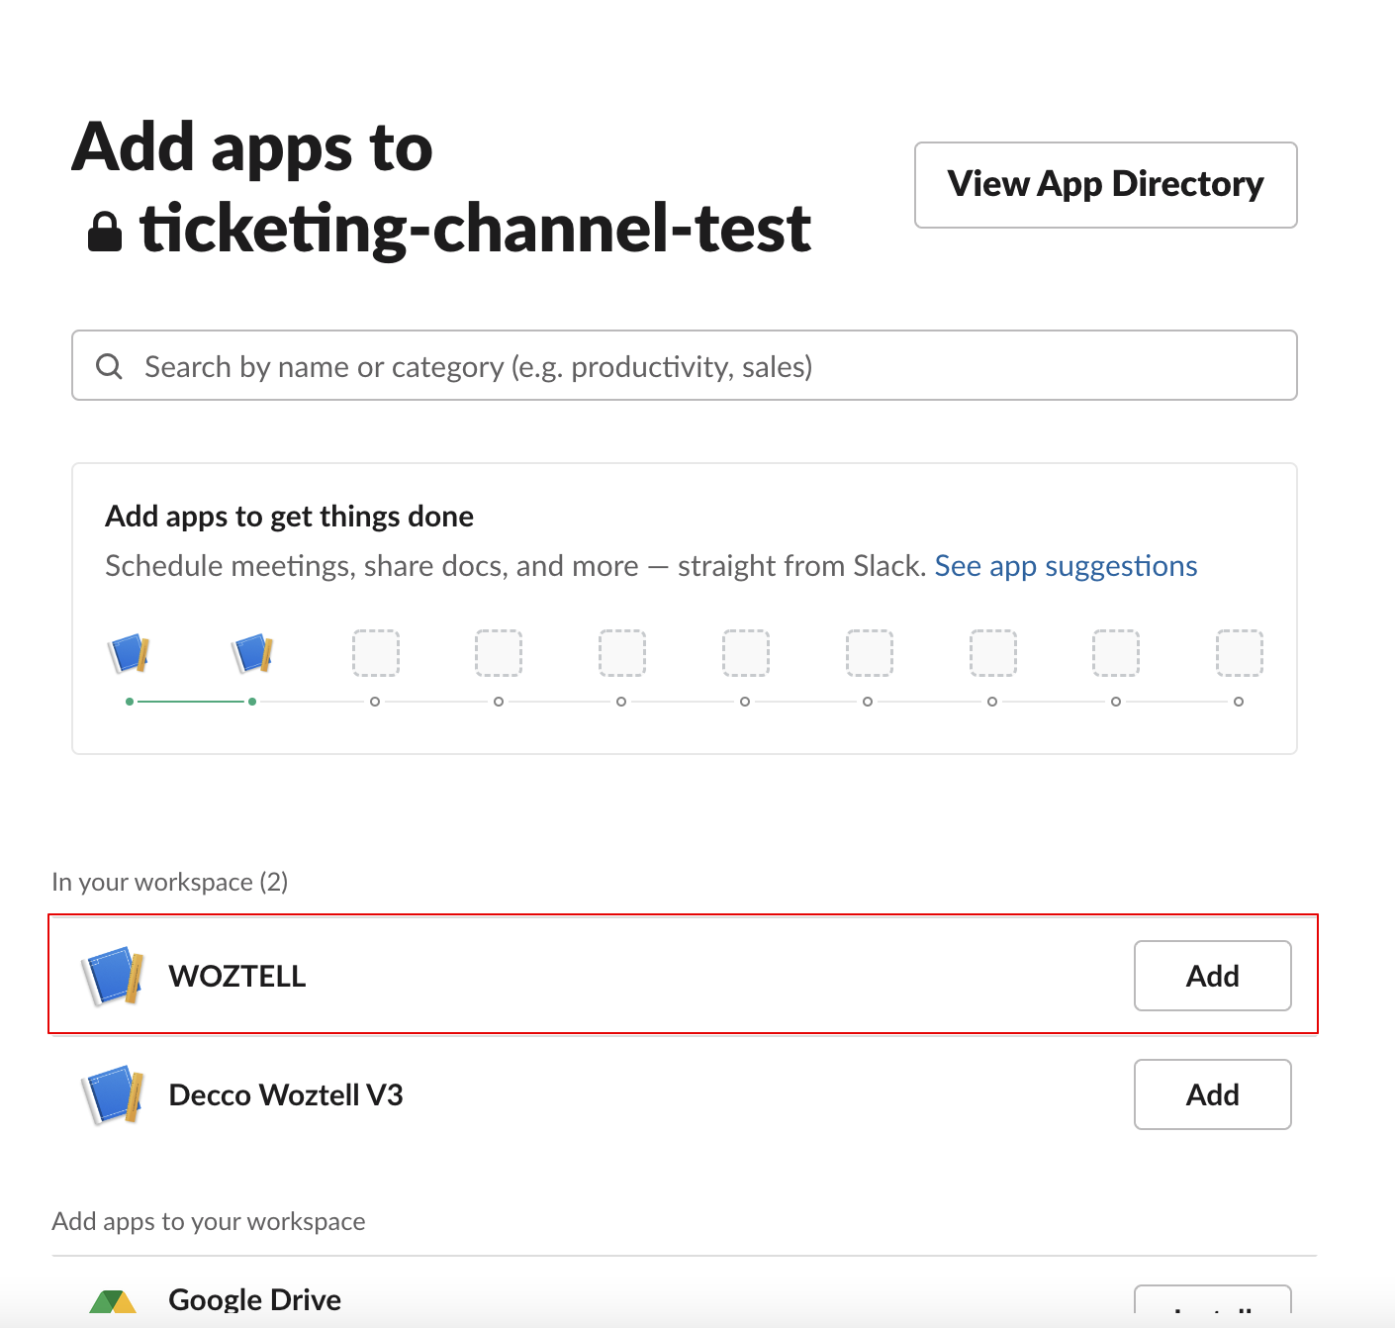Select the last empty app slot placeholder
Viewport: 1395px width, 1328px height.
[1239, 653]
